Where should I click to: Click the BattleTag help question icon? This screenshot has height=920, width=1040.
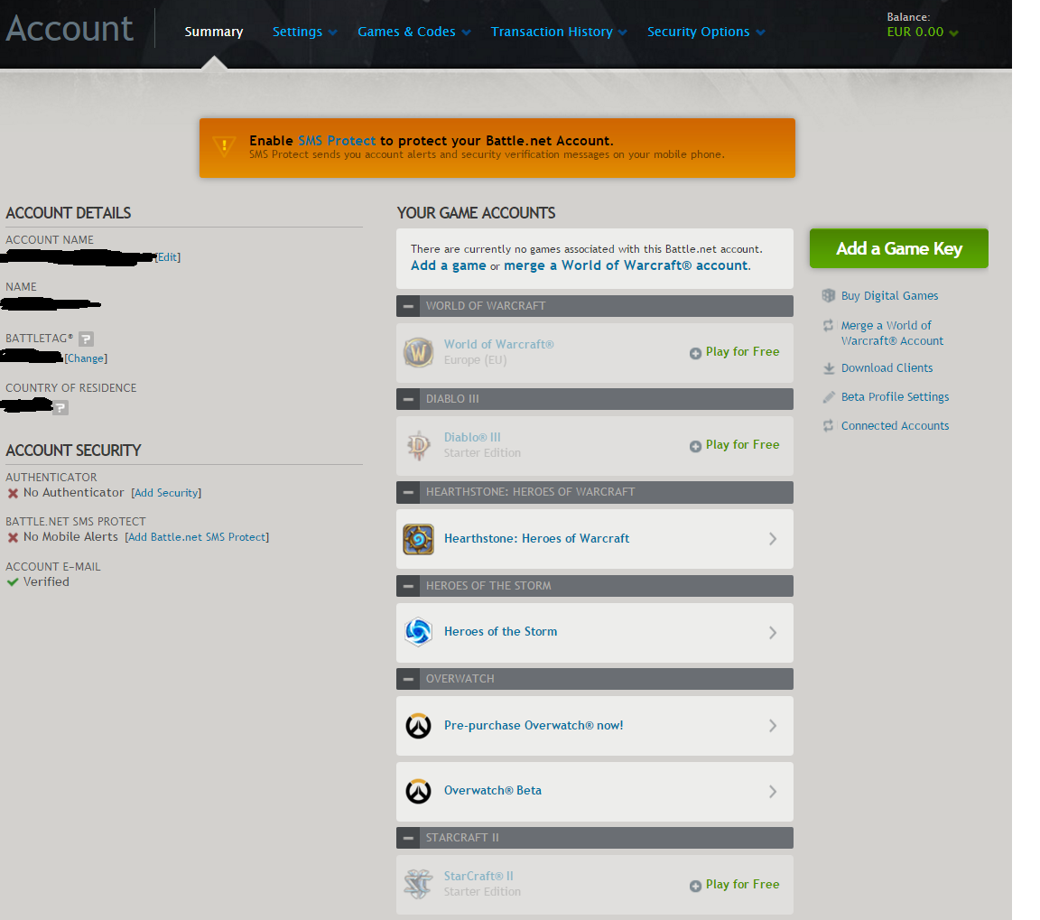pyautogui.click(x=86, y=339)
